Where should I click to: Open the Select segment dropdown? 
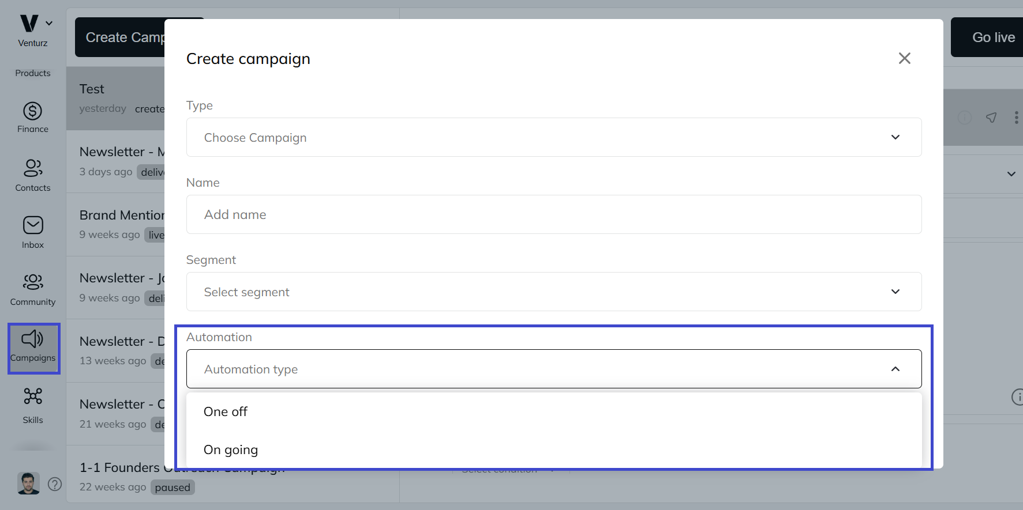click(553, 292)
